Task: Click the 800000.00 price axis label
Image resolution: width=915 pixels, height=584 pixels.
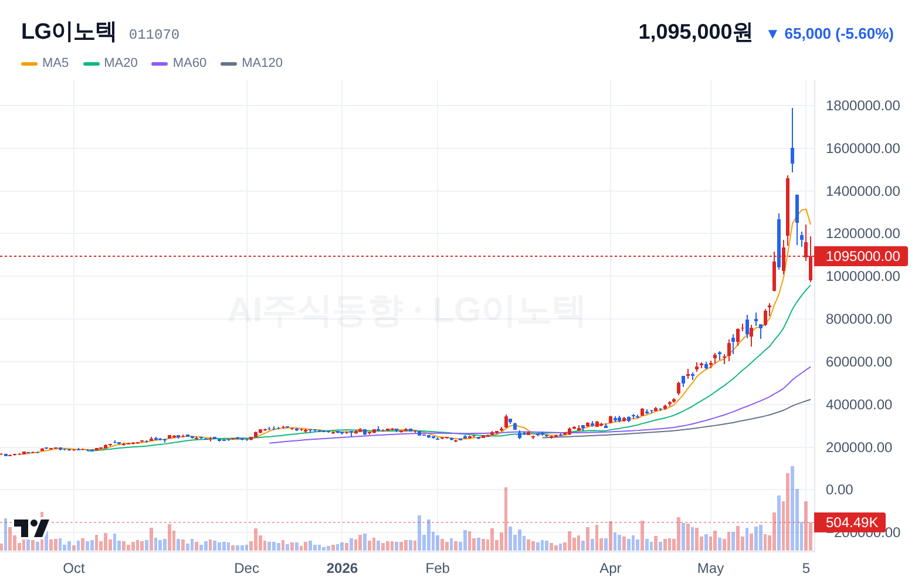Action: coord(859,319)
